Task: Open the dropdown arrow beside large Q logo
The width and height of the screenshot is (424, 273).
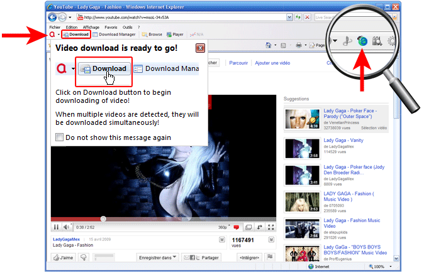Action: pyautogui.click(x=73, y=69)
